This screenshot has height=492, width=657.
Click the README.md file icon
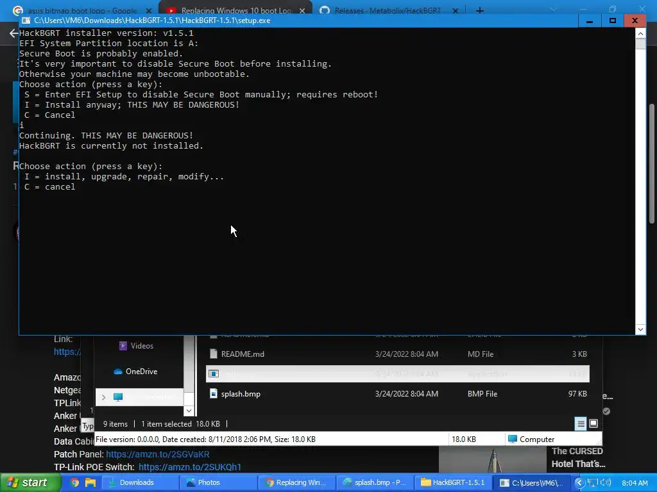coord(214,354)
